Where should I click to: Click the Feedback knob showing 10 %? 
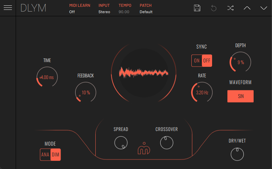[x=85, y=93]
